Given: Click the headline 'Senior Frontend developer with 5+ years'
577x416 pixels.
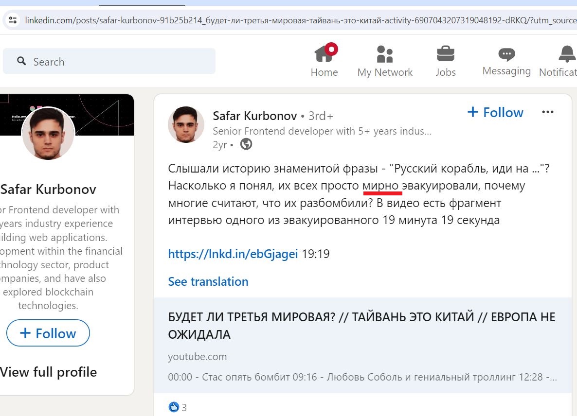Looking at the screenshot, I should click(322, 131).
